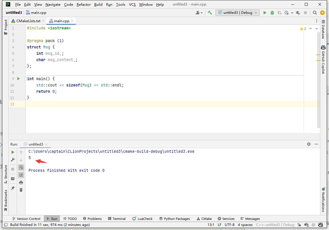This screenshot has height=230, width=329.
Task: Collapse the main function code fold
Action: click(25, 79)
